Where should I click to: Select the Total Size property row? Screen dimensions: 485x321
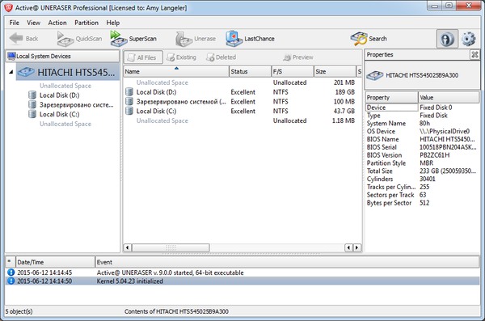click(422, 171)
